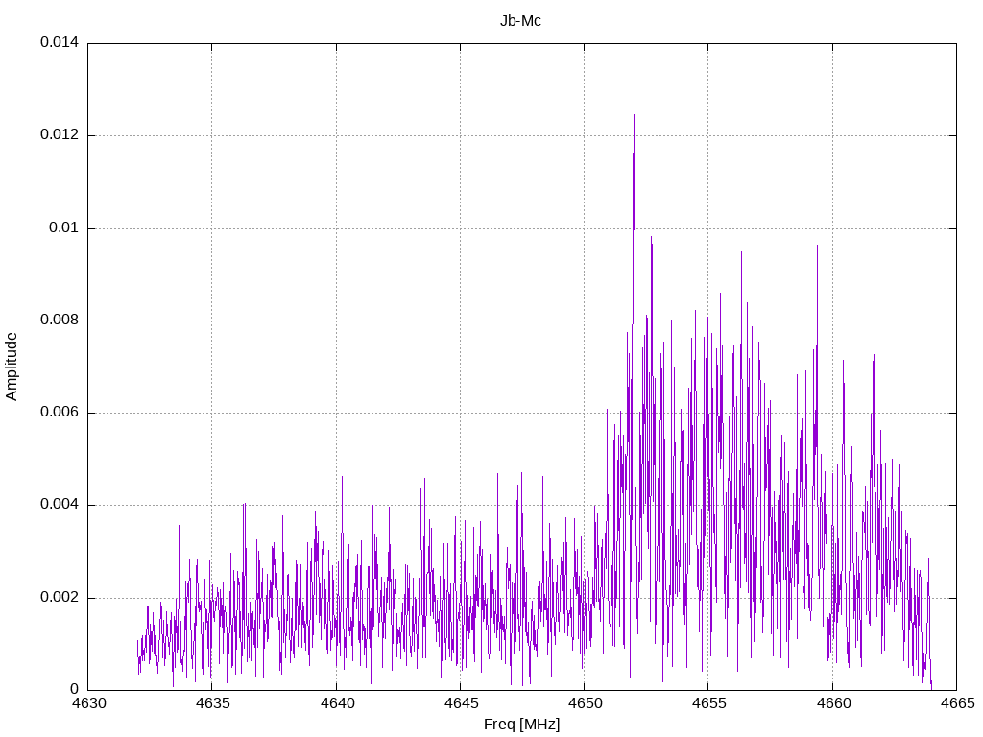This screenshot has height=737, width=983.
Task: Click the tip of the tallest spectrum peak
Action: coord(634,115)
